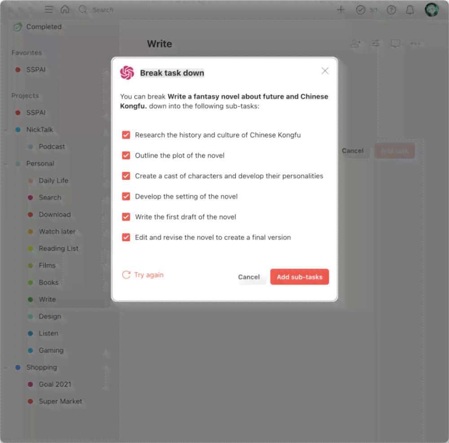Click the share project person icon

[356, 44]
